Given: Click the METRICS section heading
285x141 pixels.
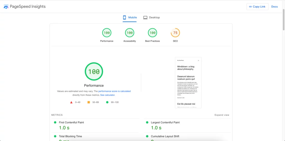Looking at the screenshot, I should [57, 115].
